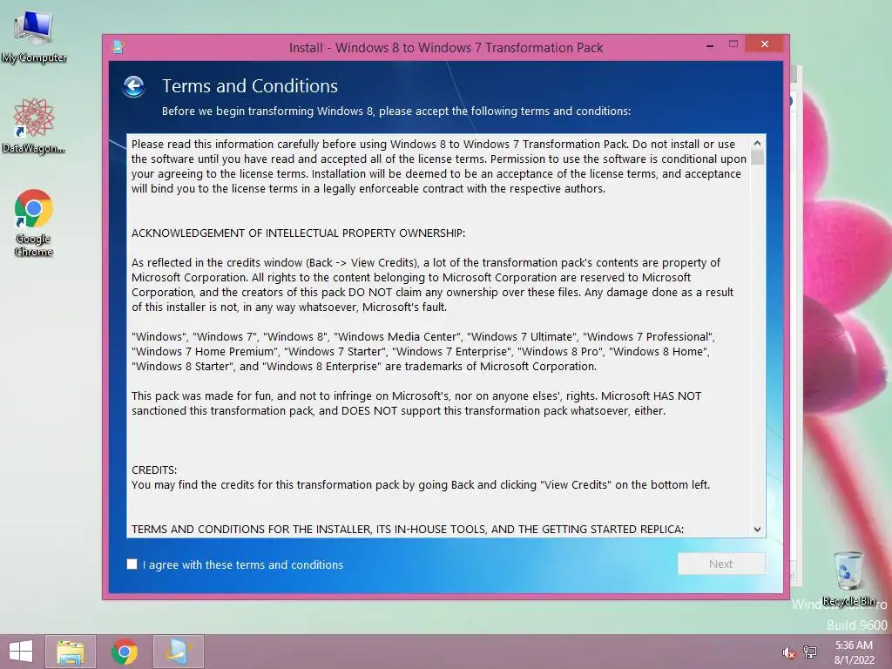Open the taskbar clock showing 5:36 AM
892x669 pixels.
pos(854,652)
